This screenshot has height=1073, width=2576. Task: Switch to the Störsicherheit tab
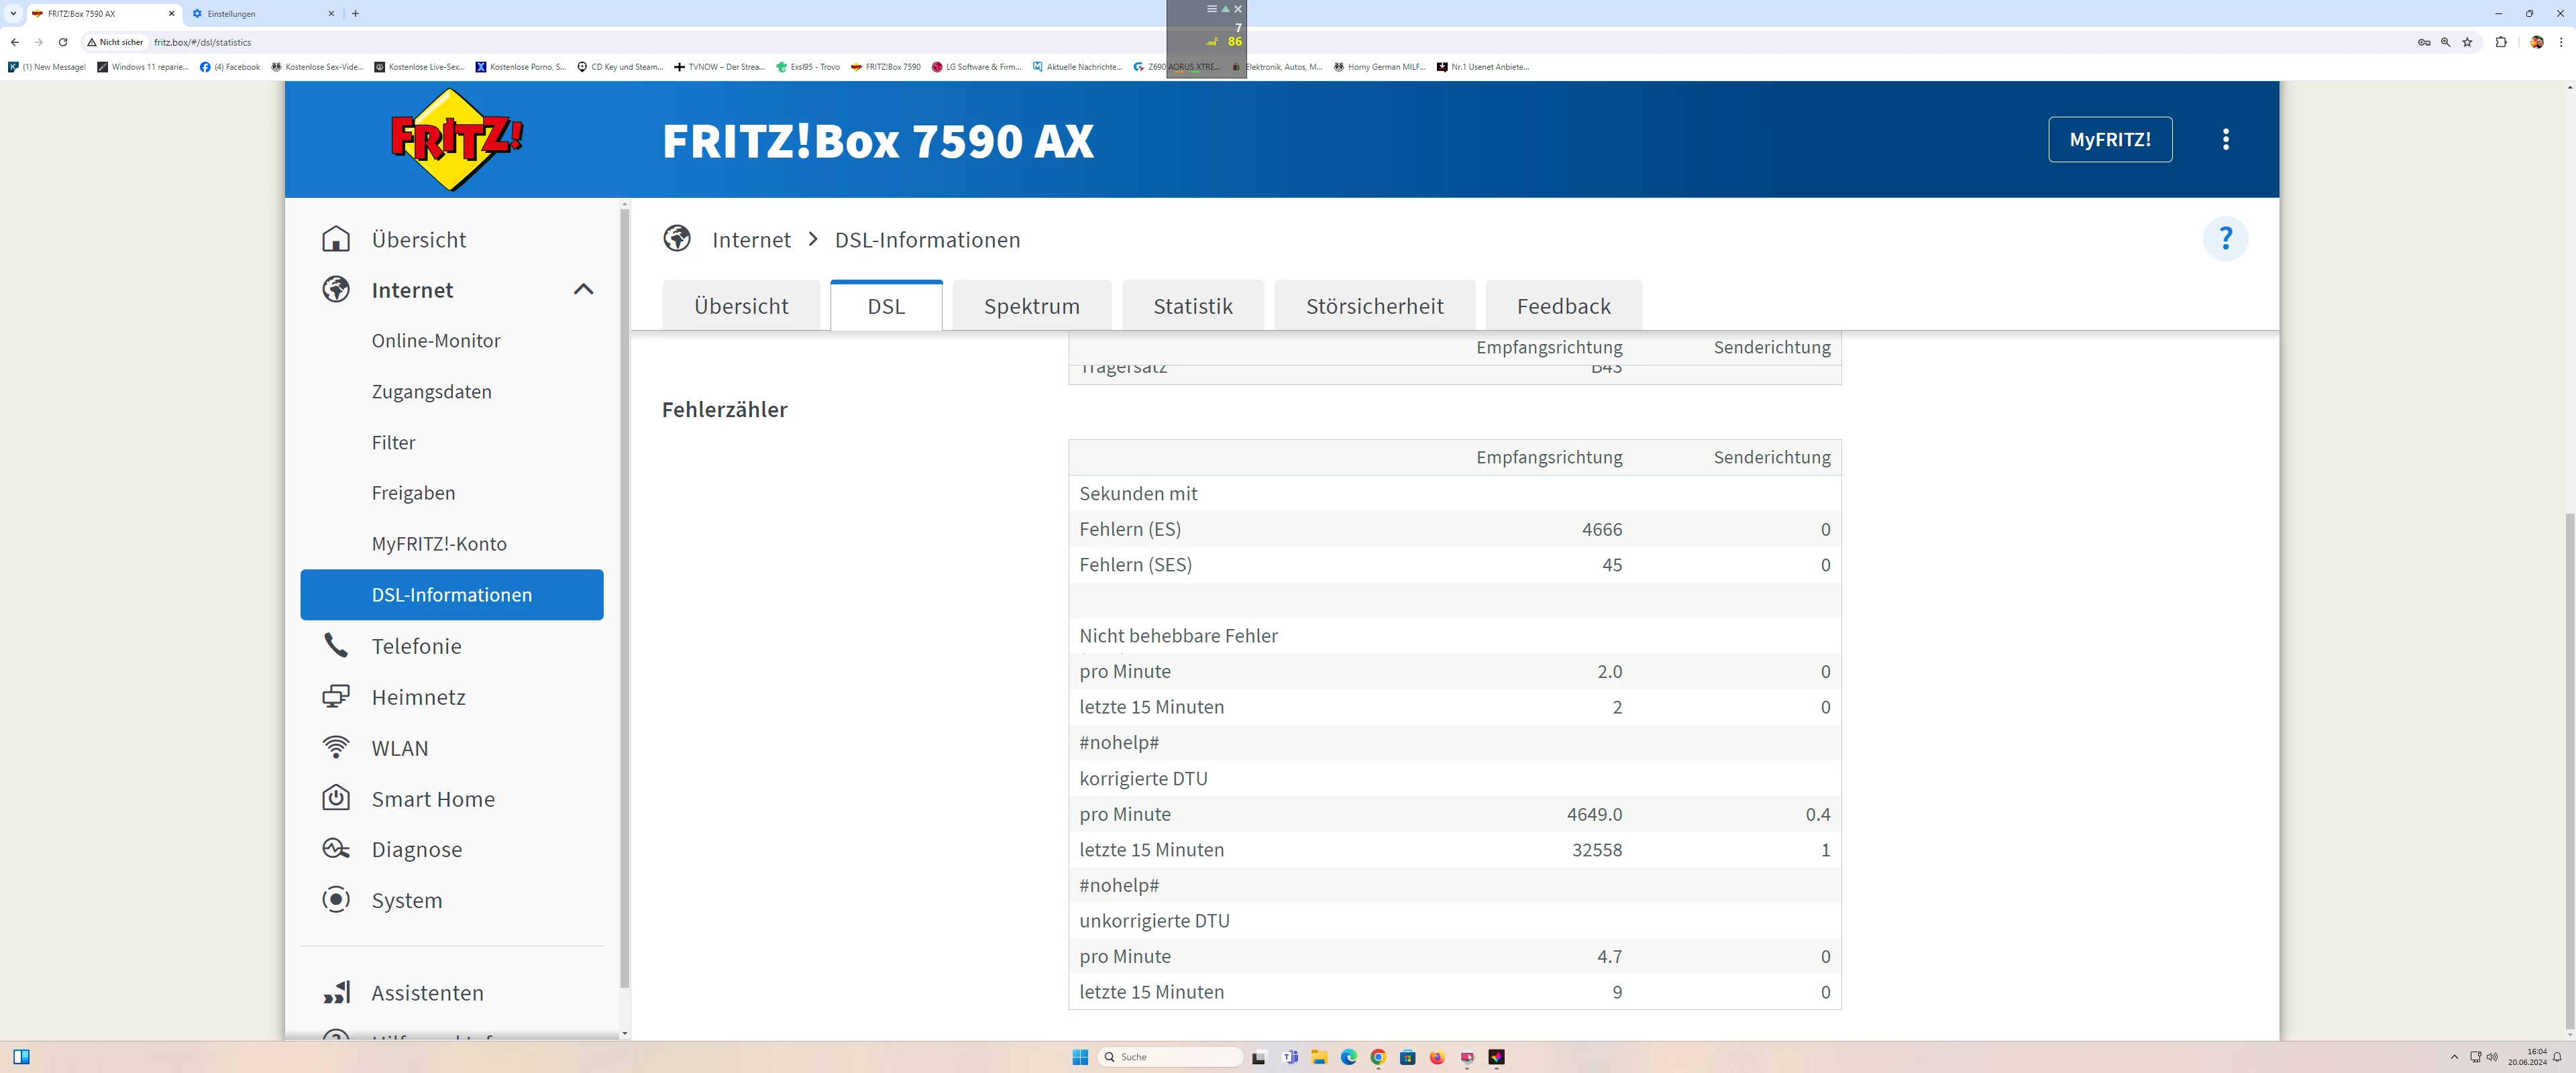pos(1374,306)
